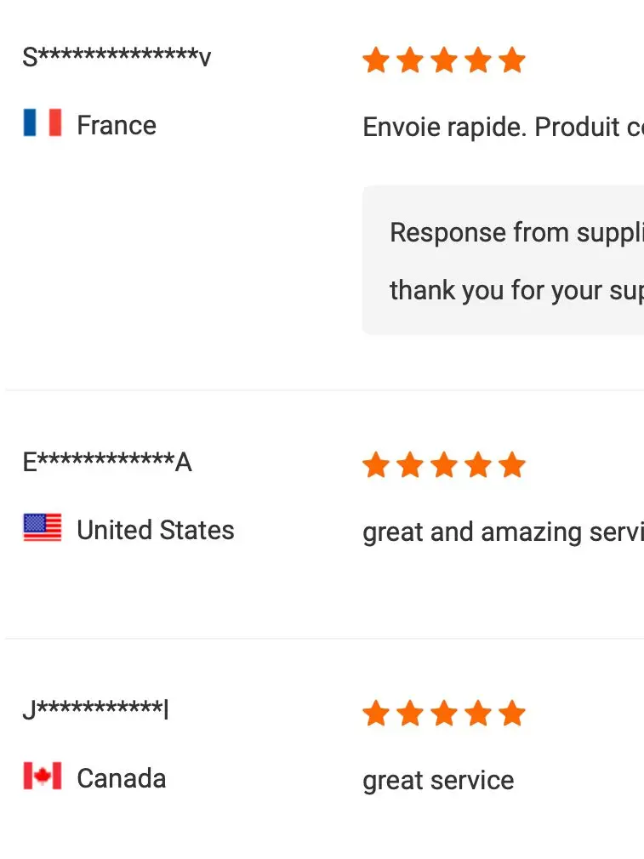Click the reviewer name E************A
644x859 pixels.
point(107,463)
